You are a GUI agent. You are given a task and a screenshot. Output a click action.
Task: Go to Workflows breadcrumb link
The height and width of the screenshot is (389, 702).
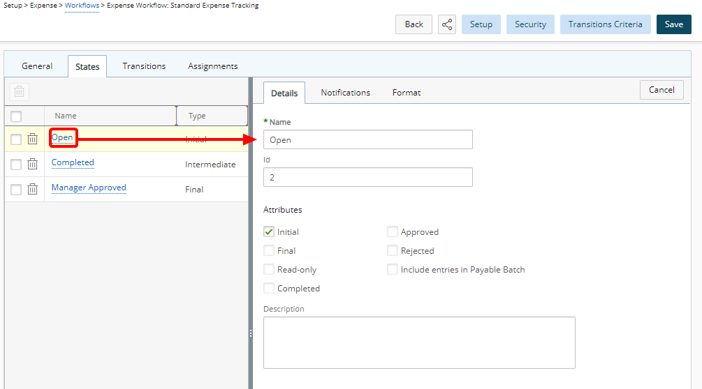82,6
